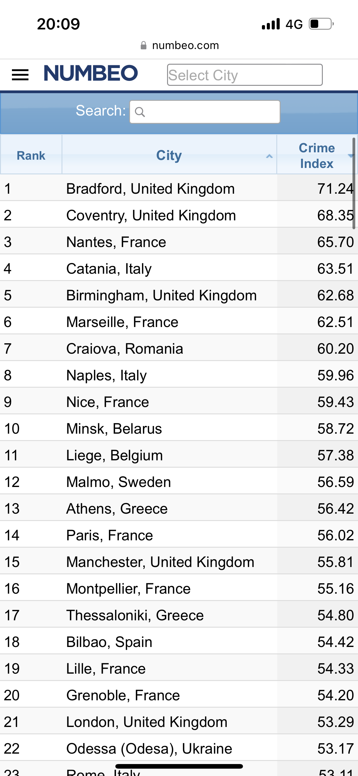This screenshot has width=358, height=776.
Task: Choose Manchester, United Kingdom row
Action: (x=160, y=562)
